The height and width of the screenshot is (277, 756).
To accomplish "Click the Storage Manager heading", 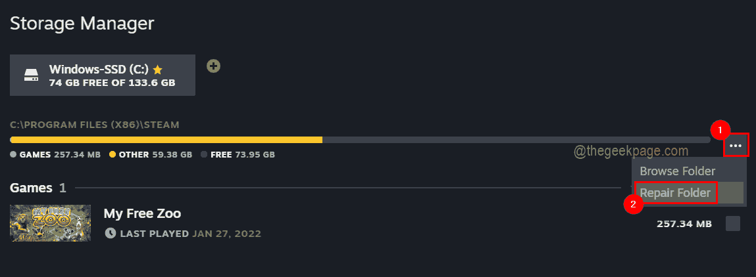I will 82,24.
